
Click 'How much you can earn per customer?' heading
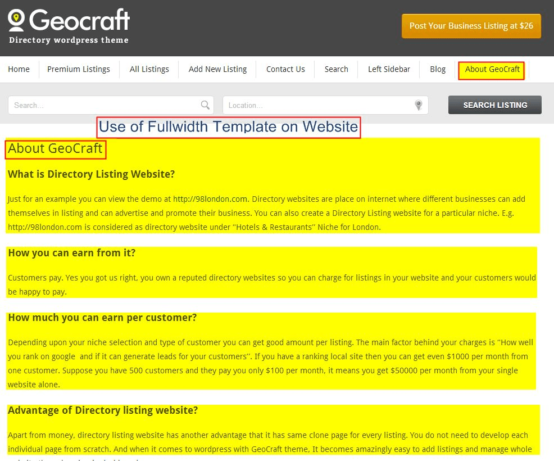pos(102,318)
